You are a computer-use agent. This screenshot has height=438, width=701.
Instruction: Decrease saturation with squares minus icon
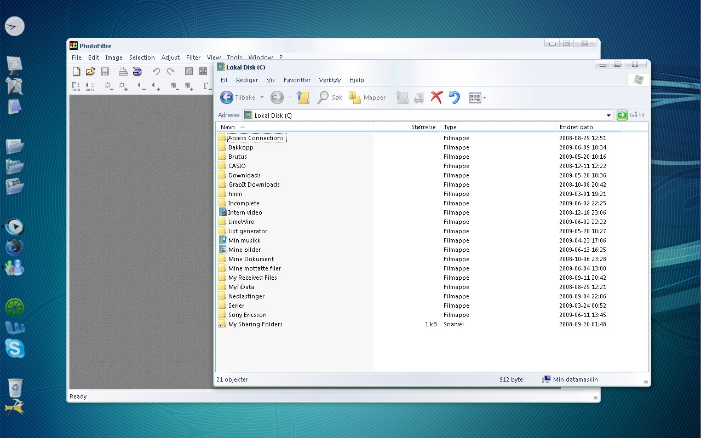[175, 86]
